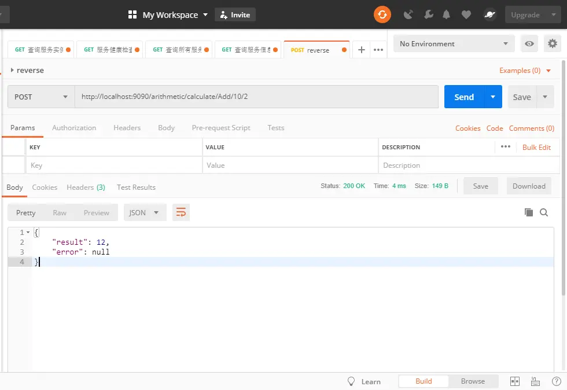Switch to the Authorization tab
This screenshot has height=390, width=567.
74,128
